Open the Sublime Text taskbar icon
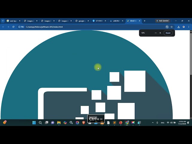The width and height of the screenshot is (192, 144). 115,123
